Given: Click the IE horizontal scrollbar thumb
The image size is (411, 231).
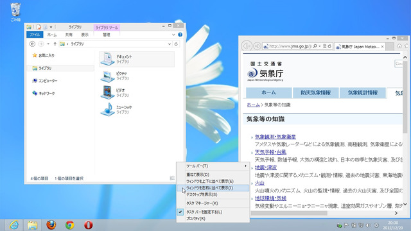Looking at the screenshot, I should 290,213.
